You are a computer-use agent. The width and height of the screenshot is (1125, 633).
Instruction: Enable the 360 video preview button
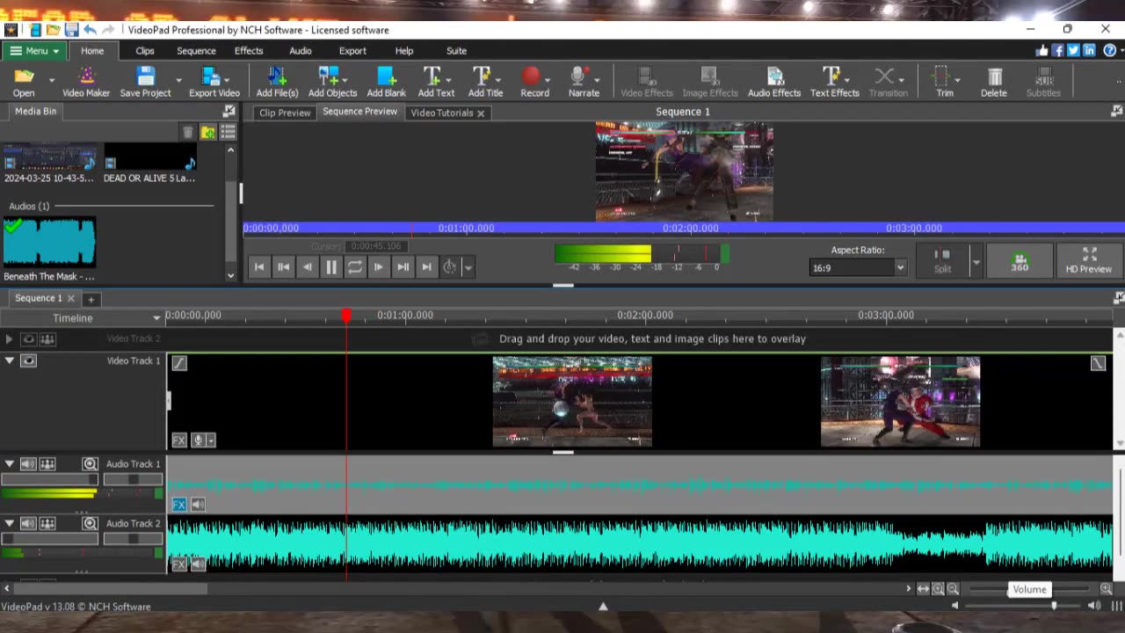tap(1020, 261)
